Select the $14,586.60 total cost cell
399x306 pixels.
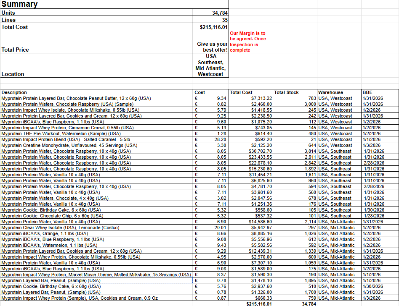tap(251, 222)
